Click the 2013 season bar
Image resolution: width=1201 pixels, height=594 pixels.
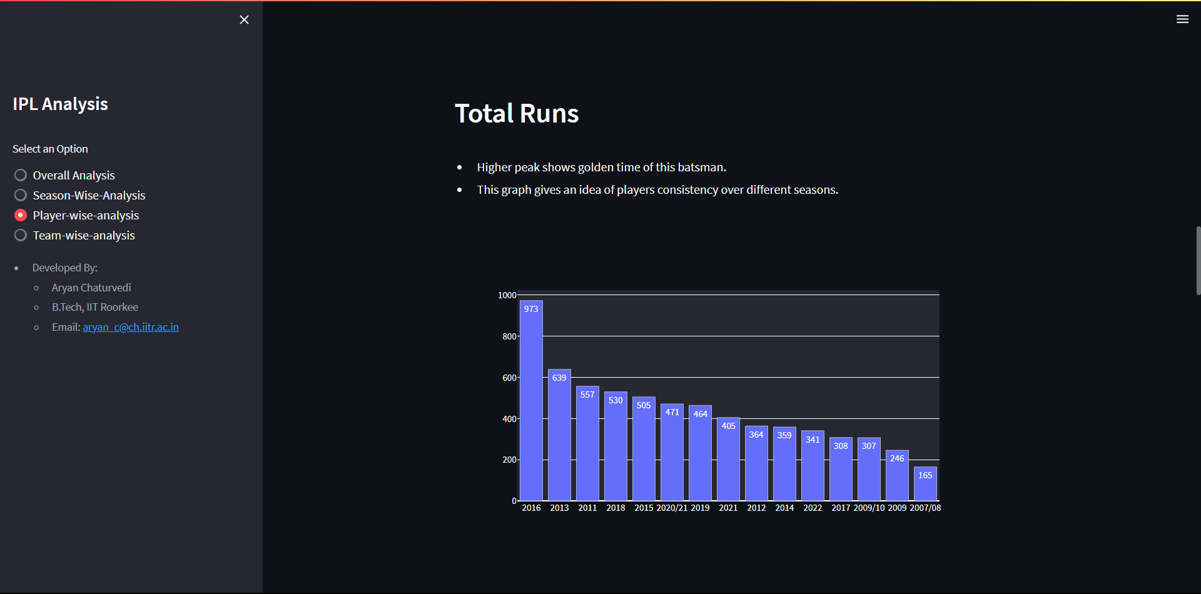coord(559,438)
